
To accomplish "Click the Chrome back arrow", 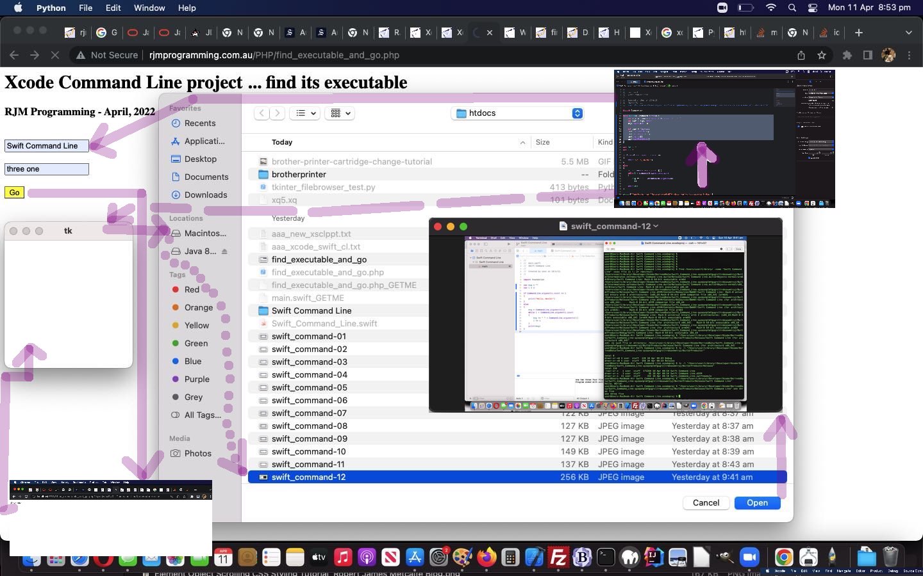I will (x=14, y=55).
